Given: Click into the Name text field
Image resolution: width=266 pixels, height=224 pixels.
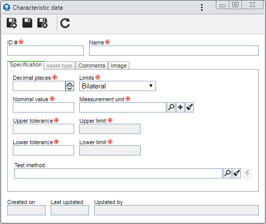Looking at the screenshot, I should pos(174,51).
